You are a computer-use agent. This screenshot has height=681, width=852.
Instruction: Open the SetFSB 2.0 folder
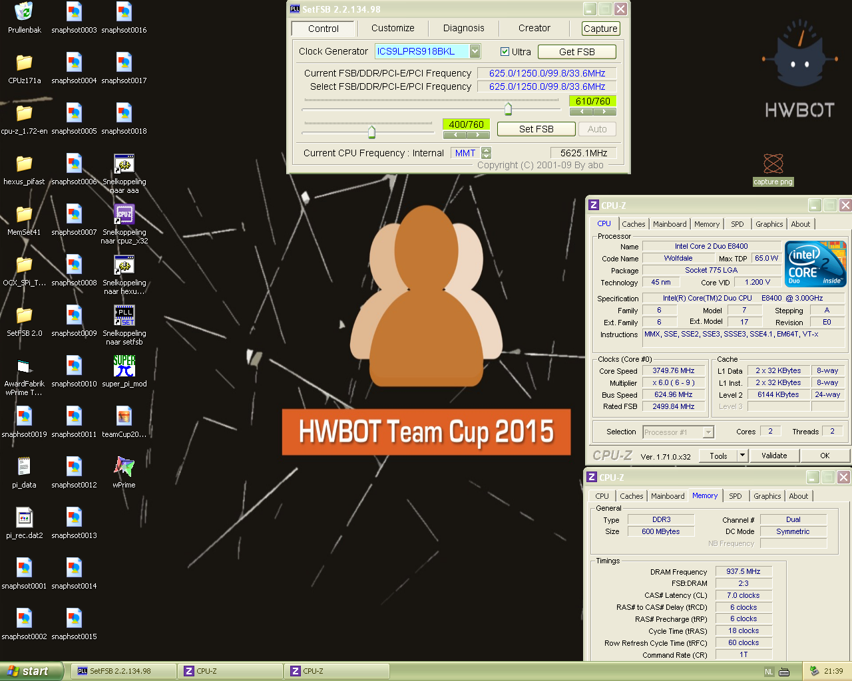coord(24,321)
